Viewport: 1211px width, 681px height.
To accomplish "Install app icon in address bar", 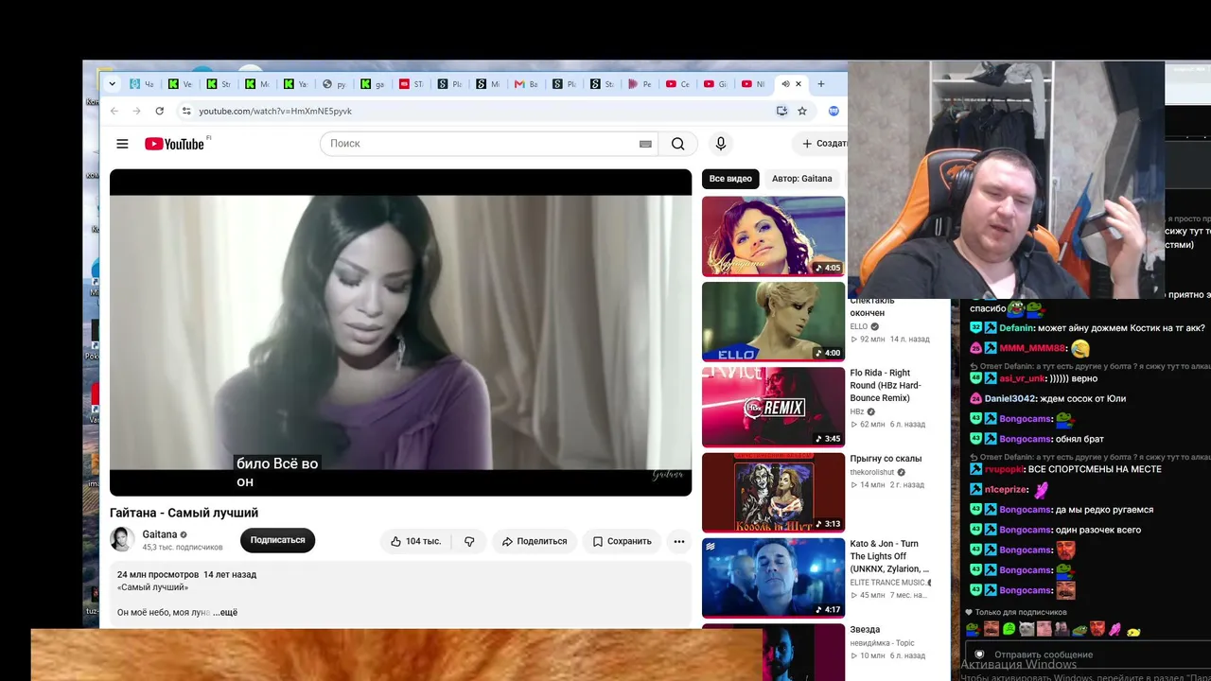I will [781, 111].
